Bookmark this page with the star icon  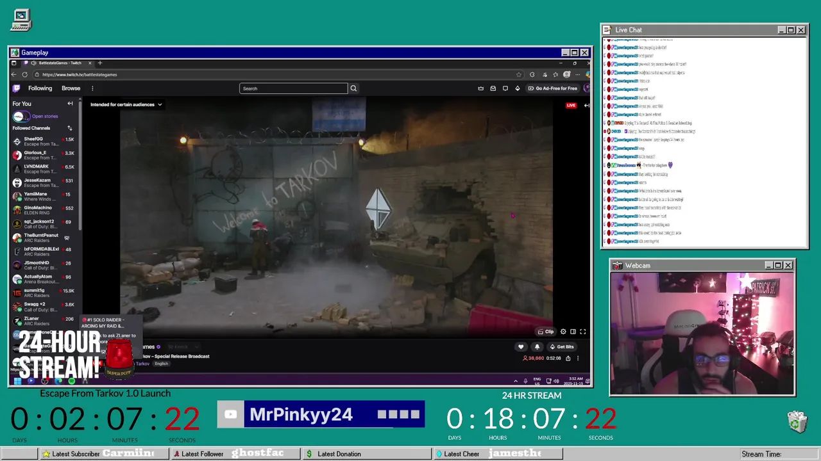click(519, 74)
